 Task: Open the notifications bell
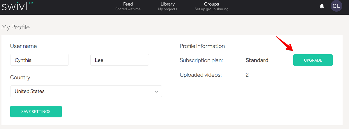[x=322, y=6]
